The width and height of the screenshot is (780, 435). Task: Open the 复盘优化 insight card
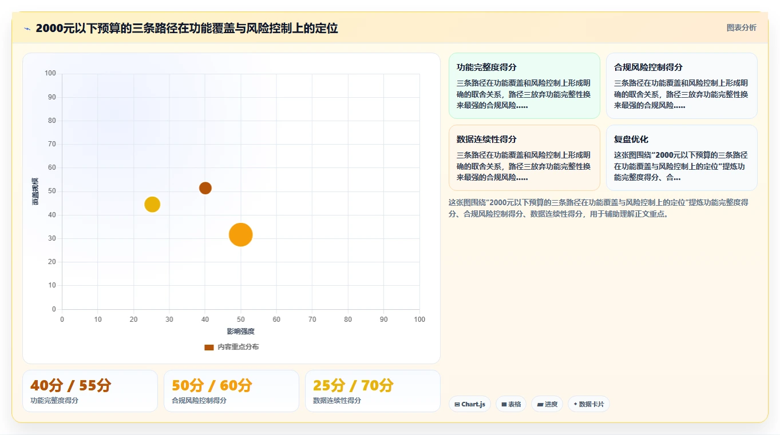[x=682, y=158]
